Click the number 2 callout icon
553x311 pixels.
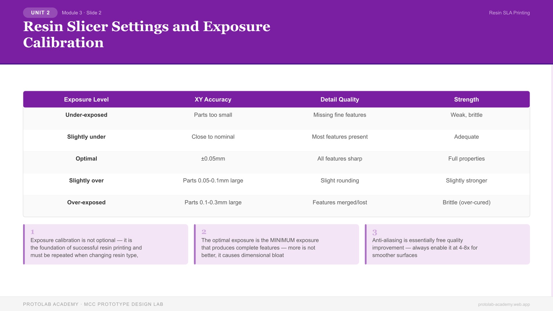[204, 232]
